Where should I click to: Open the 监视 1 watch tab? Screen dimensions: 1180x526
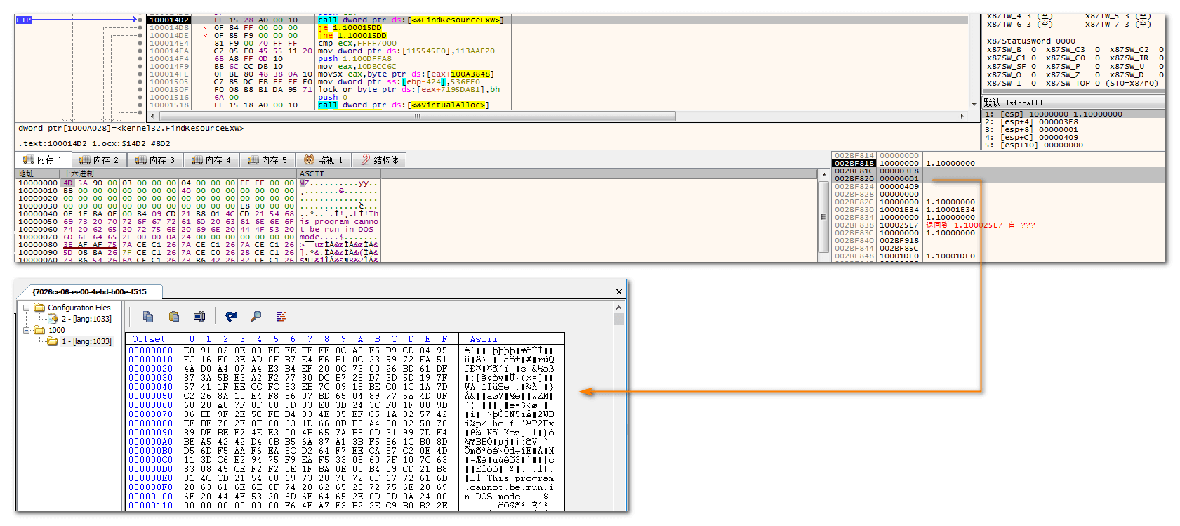[323, 160]
